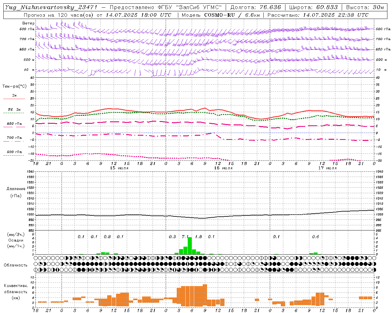Click the (мм/1ч.) precipitation units label

[x=16, y=246]
